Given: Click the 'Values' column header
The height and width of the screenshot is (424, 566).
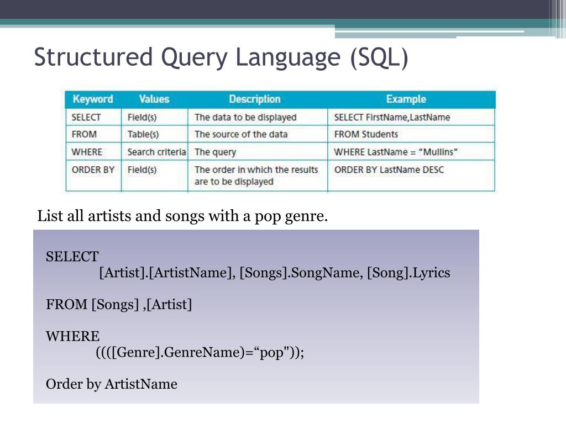Looking at the screenshot, I should [154, 99].
